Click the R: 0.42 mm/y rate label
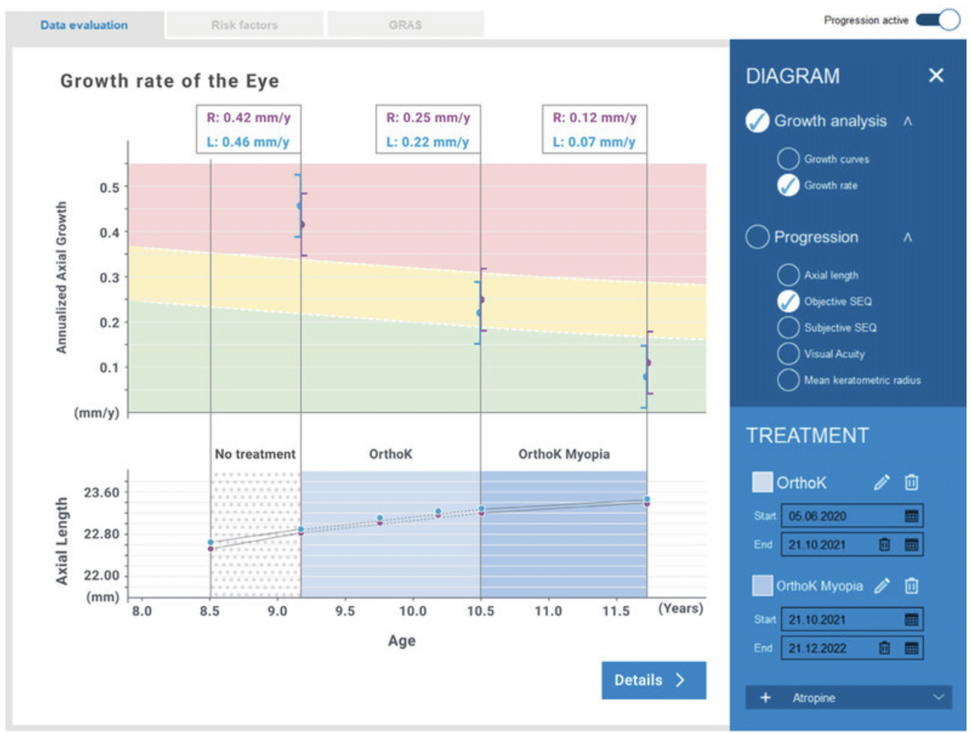Image resolution: width=972 pixels, height=734 pixels. [x=249, y=118]
